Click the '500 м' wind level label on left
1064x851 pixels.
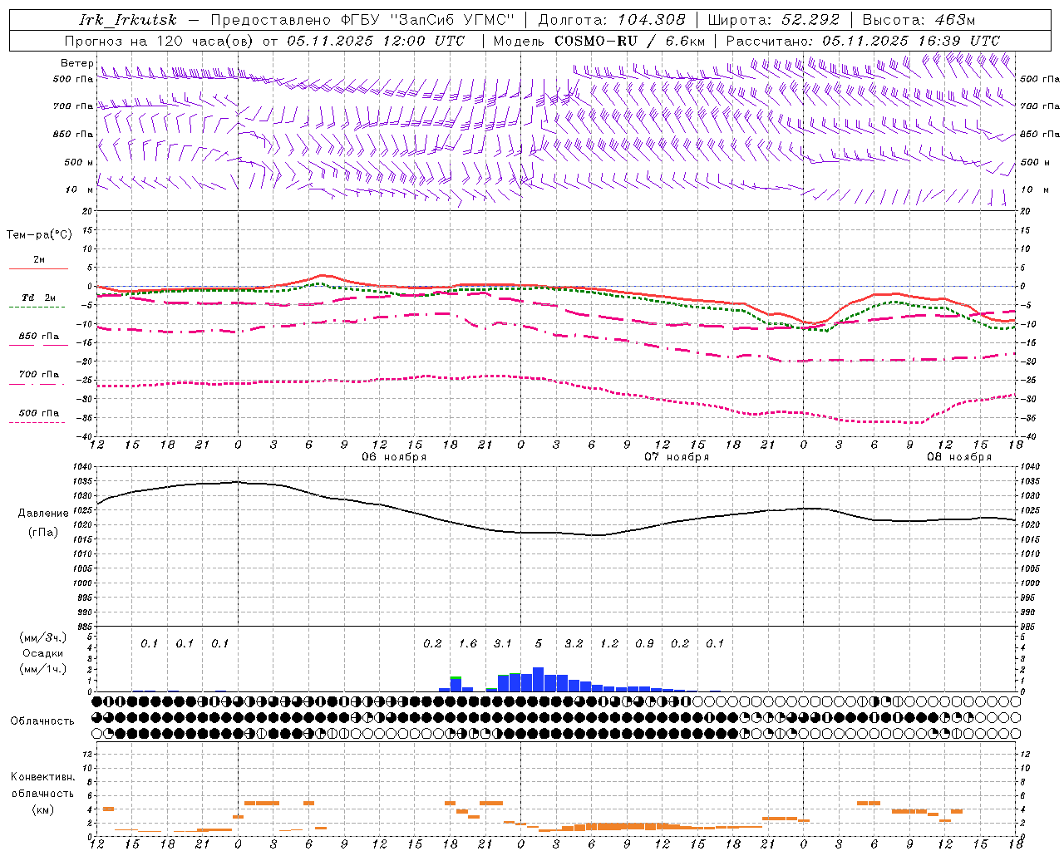point(79,162)
